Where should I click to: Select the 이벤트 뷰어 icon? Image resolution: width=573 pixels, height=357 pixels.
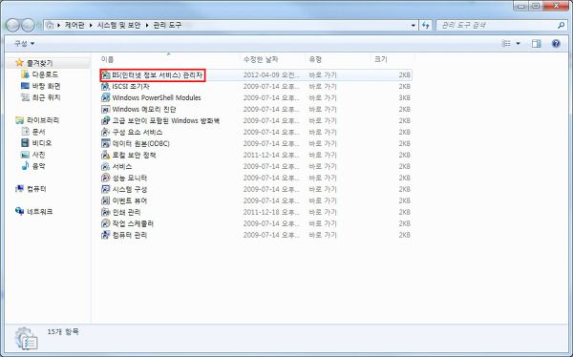[x=106, y=200]
